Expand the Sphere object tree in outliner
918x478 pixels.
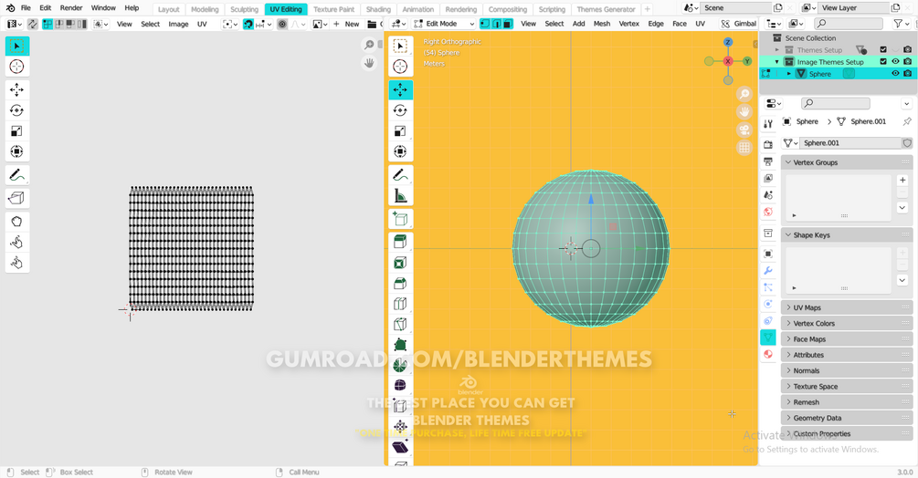(x=788, y=74)
